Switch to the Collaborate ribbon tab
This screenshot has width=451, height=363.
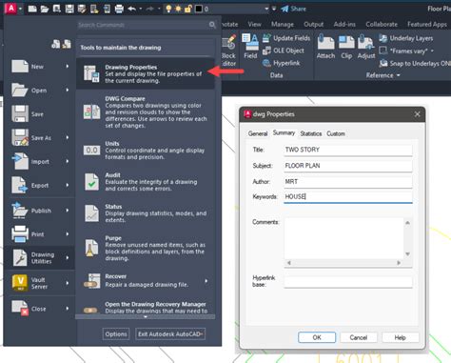pyautogui.click(x=382, y=24)
